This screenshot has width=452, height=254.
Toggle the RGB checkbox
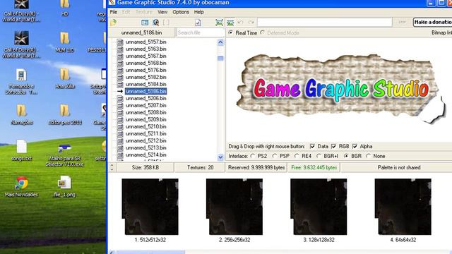[334, 146]
